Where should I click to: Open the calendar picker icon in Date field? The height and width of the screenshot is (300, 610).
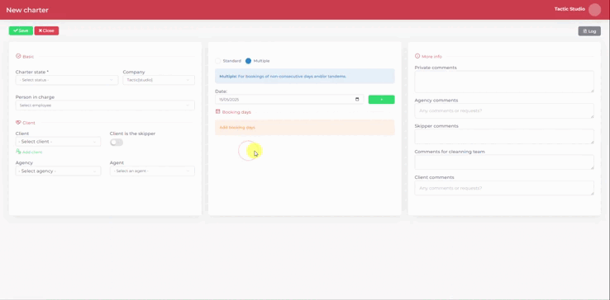coord(357,100)
